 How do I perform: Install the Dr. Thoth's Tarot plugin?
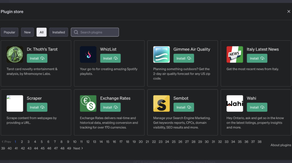[37, 58]
